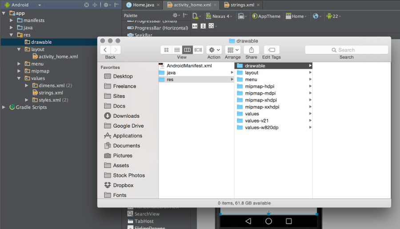This screenshot has width=400, height=229.
Task: Click the Finder Back arrow button
Action: tap(105, 50)
